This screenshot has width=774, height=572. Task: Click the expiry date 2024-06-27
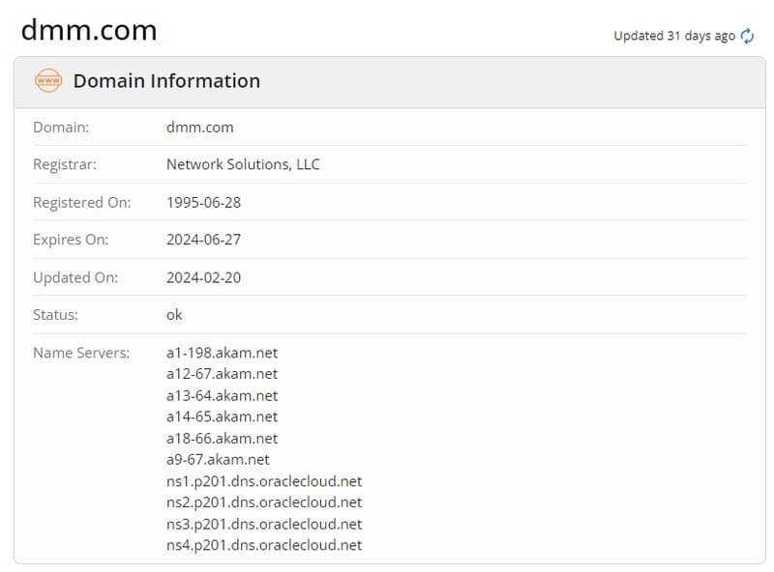pos(205,240)
